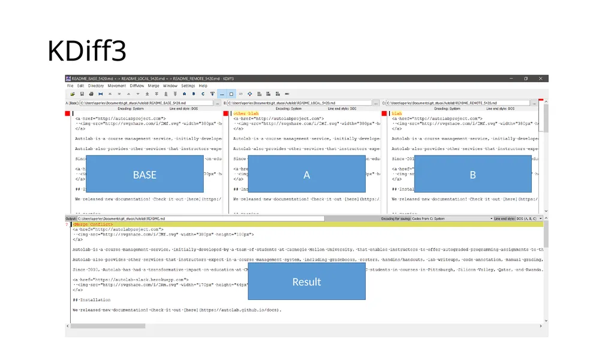614x345 pixels.
Task: Click the horizontal scrollbar right arrow
Action: click(x=541, y=326)
